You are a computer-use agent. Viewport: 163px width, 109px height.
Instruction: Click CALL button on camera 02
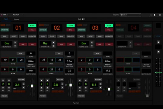[71, 30]
